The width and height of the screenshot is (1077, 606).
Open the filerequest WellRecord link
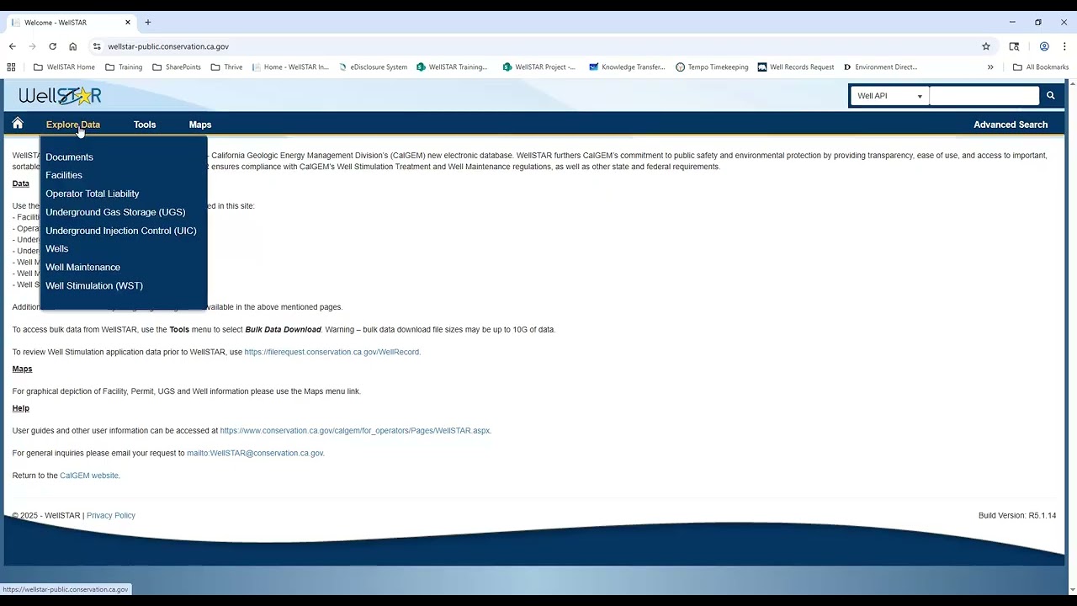[332, 352]
